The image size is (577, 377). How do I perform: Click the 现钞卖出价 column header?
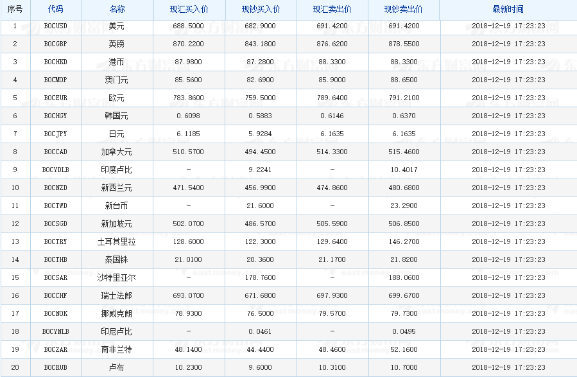click(x=403, y=9)
